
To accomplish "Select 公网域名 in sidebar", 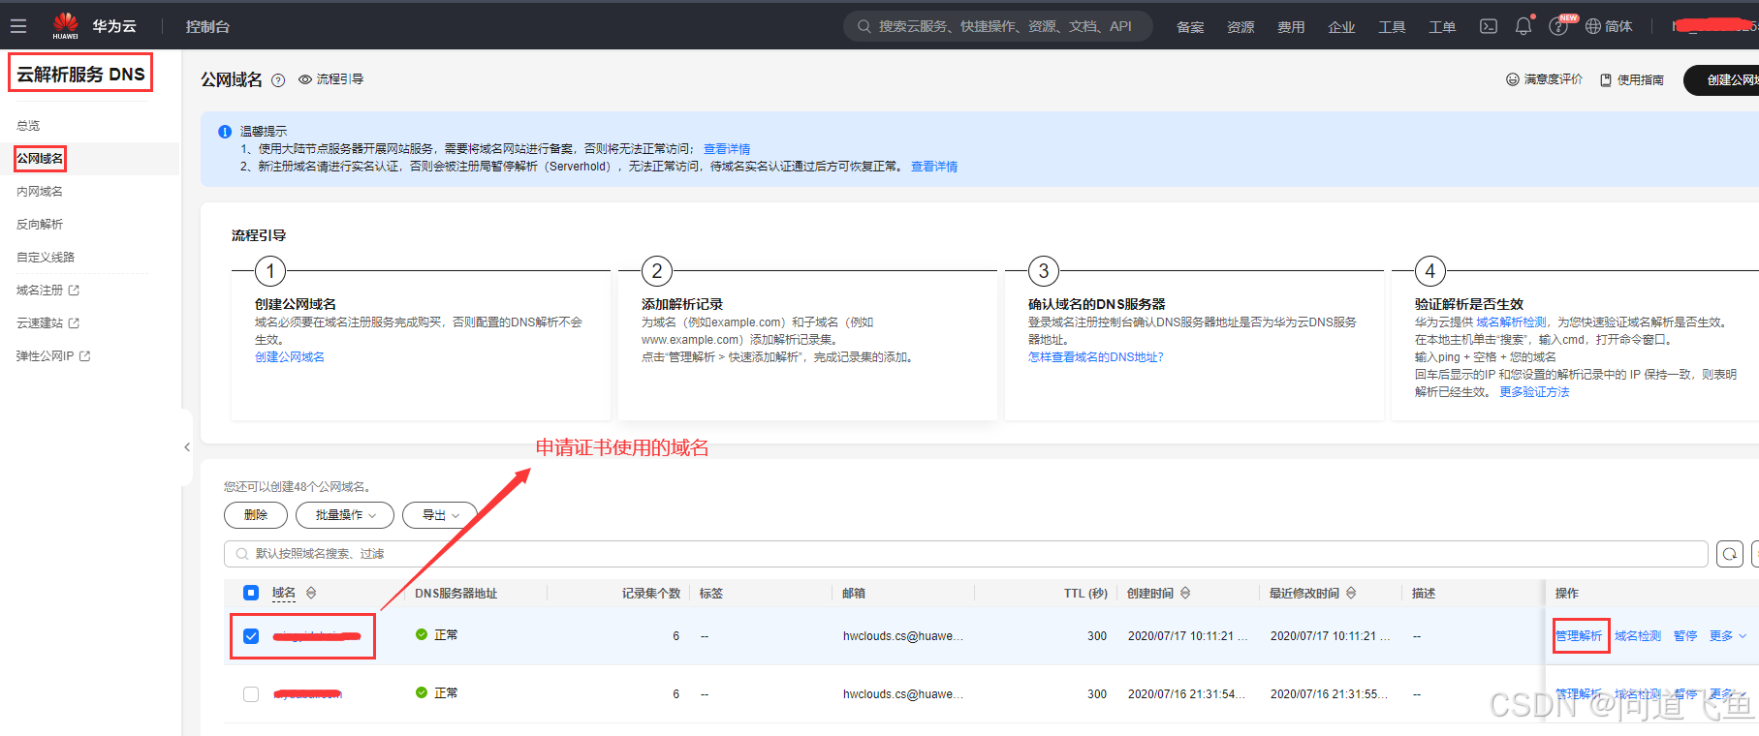I will 40,159.
